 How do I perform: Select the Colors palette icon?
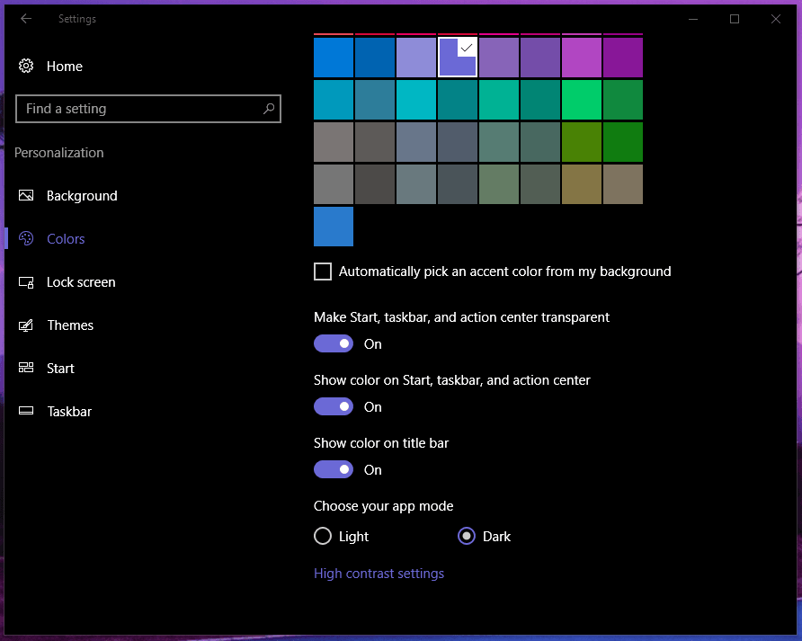pos(27,238)
